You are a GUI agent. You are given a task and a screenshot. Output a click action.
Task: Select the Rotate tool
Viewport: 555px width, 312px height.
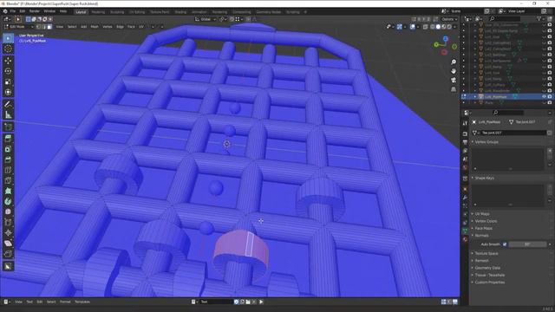coord(8,71)
